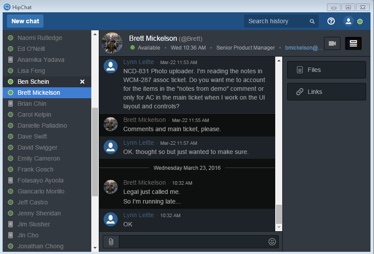Open chat with Frank Gosch

click(x=47, y=169)
